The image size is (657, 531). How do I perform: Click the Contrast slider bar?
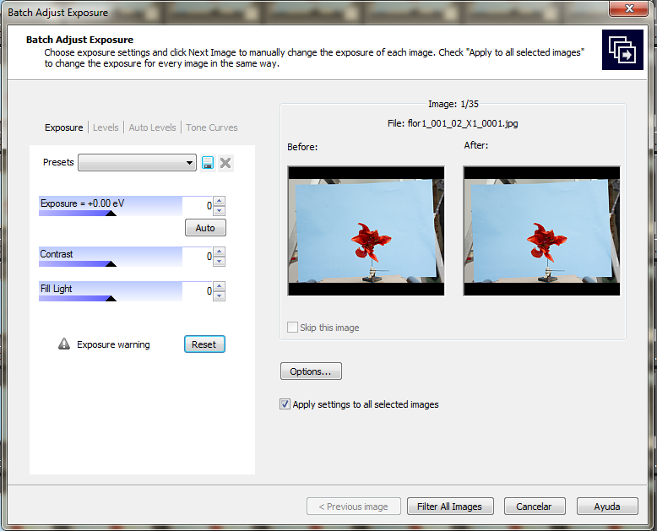[x=111, y=257]
